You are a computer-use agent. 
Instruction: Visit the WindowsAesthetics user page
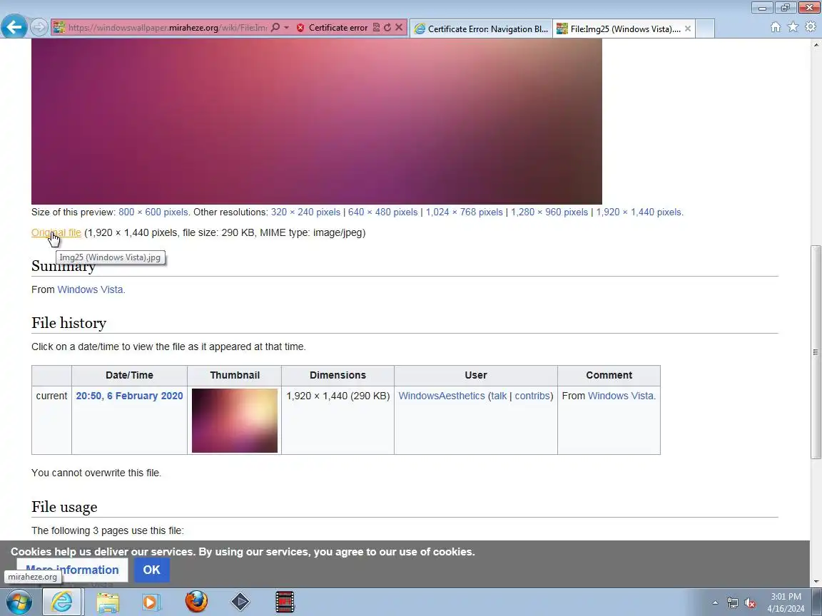click(x=442, y=396)
